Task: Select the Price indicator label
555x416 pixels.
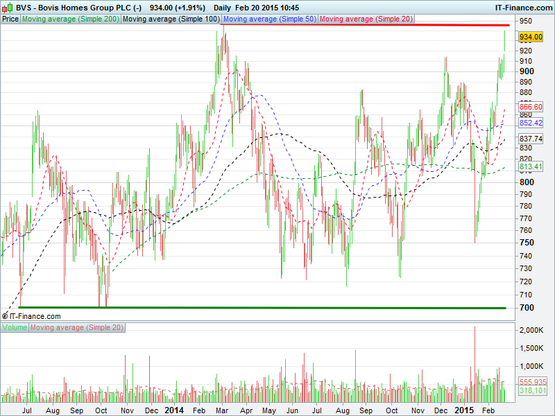Action: 10,19
